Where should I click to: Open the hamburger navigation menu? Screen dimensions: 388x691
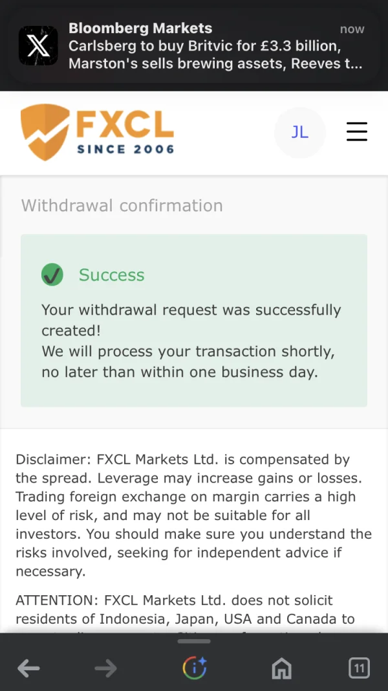click(356, 132)
